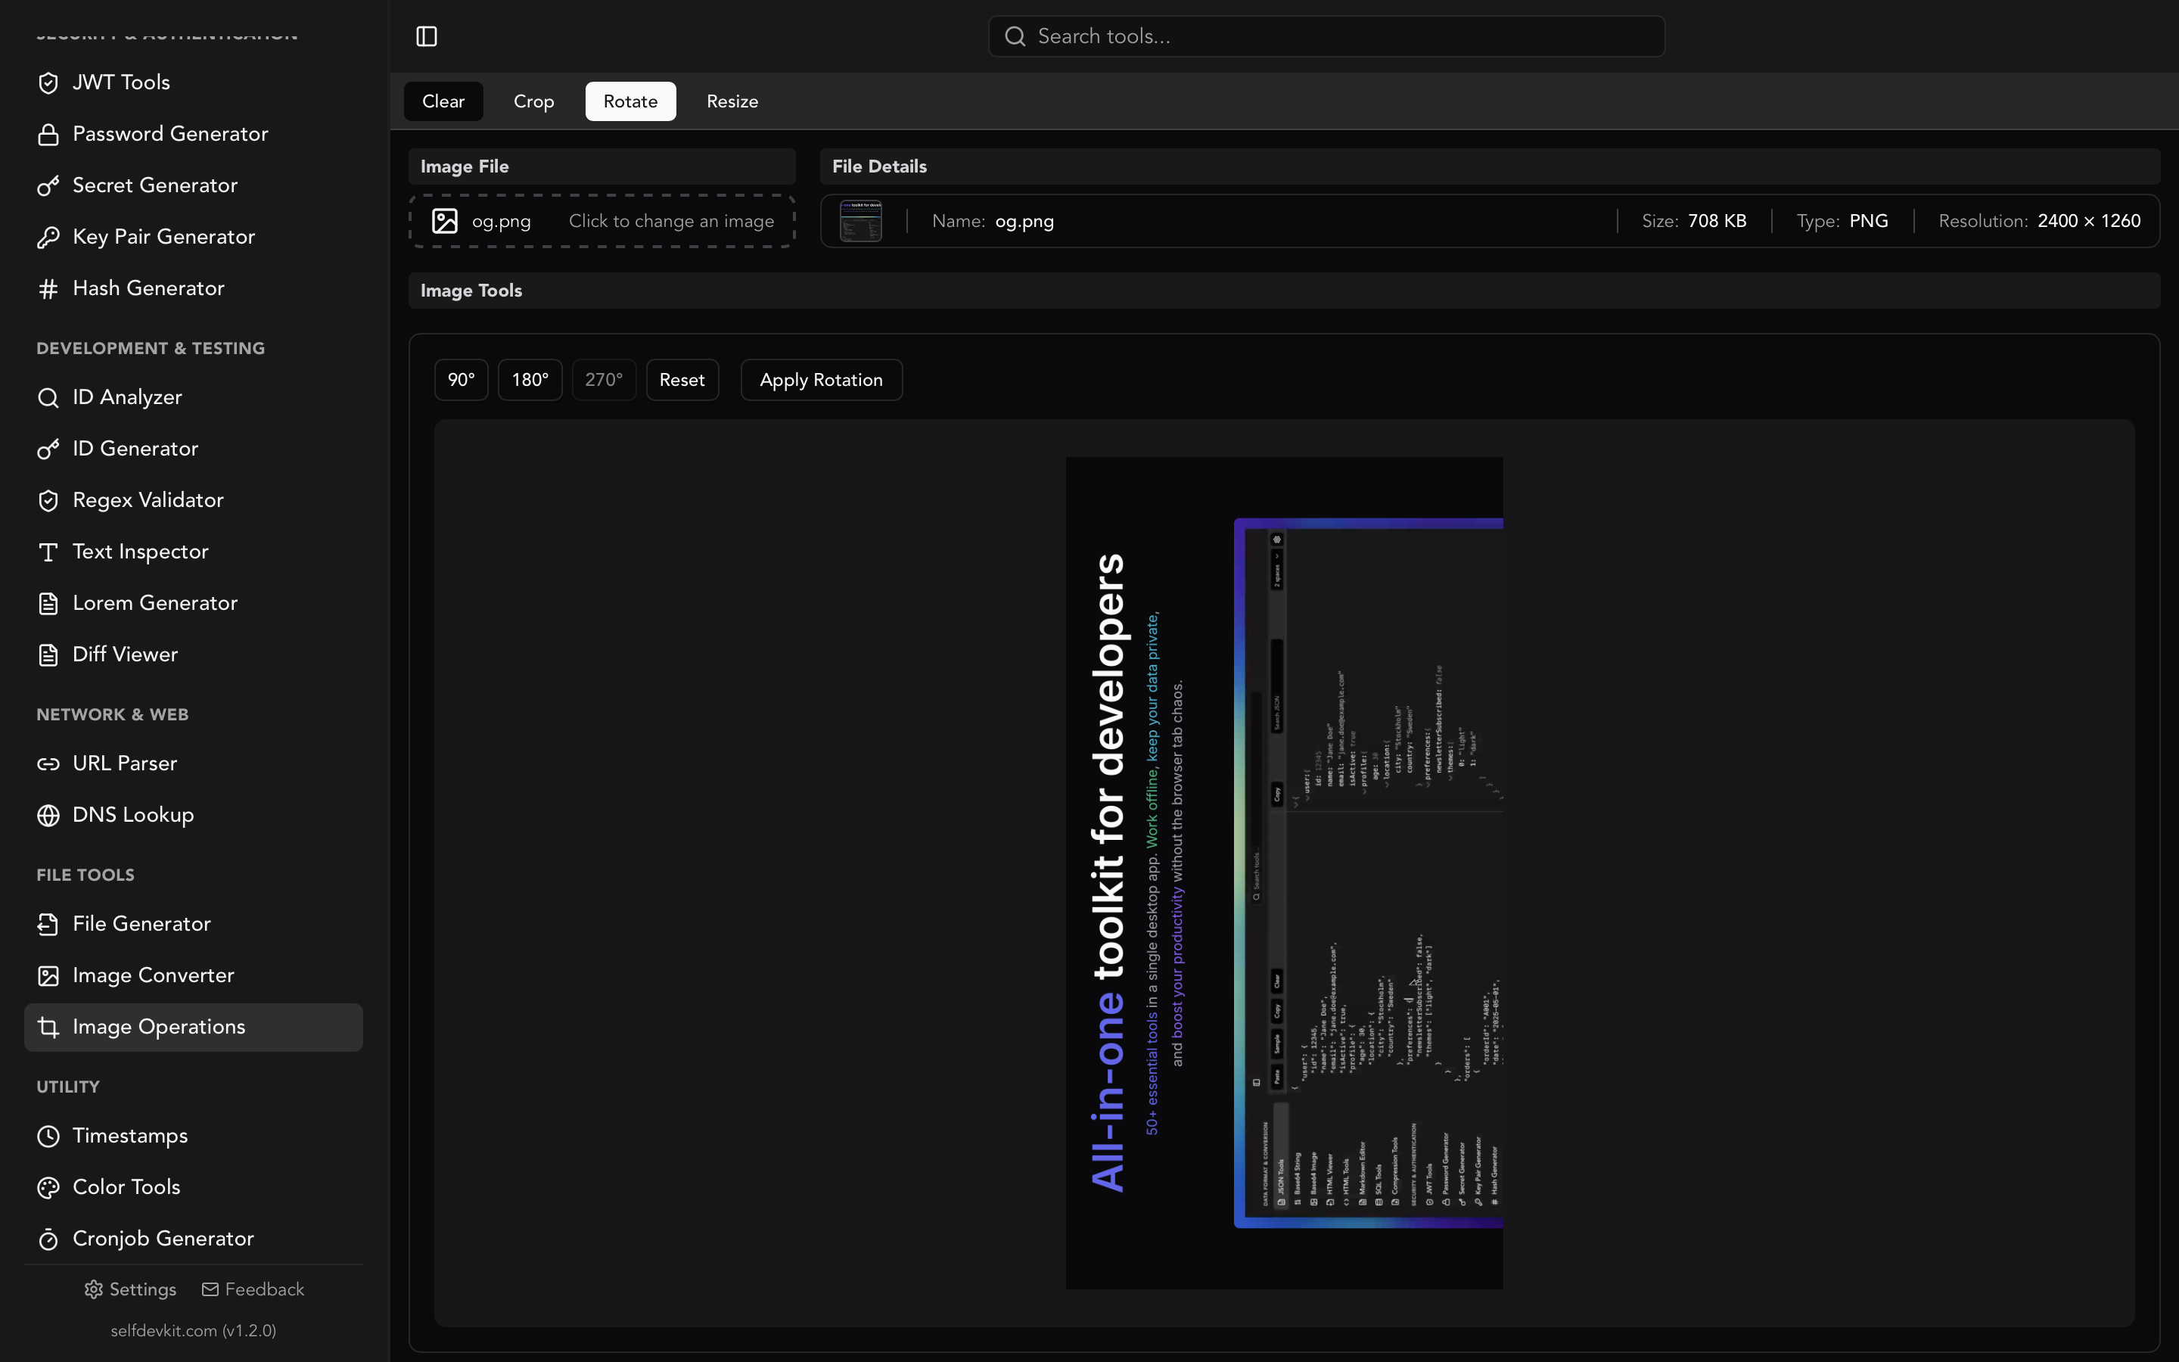2179x1362 pixels.
Task: Click the Lorem Generator document icon
Action: (48, 602)
